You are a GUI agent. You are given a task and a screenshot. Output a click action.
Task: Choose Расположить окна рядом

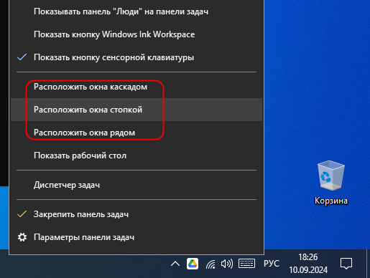(x=137, y=133)
